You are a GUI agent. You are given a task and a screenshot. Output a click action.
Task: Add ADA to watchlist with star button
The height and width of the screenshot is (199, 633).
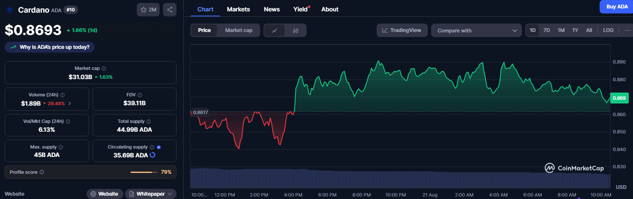[x=148, y=9]
